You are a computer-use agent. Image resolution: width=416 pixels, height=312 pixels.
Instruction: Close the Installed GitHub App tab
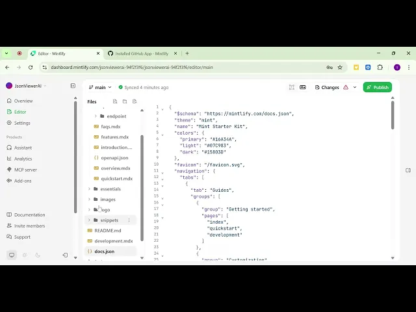click(175, 53)
